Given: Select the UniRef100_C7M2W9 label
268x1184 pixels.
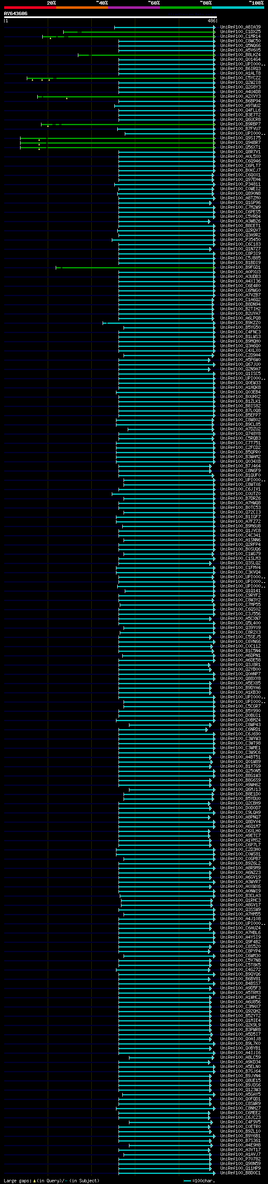Looking at the screenshot, I should pyautogui.click(x=240, y=207).
